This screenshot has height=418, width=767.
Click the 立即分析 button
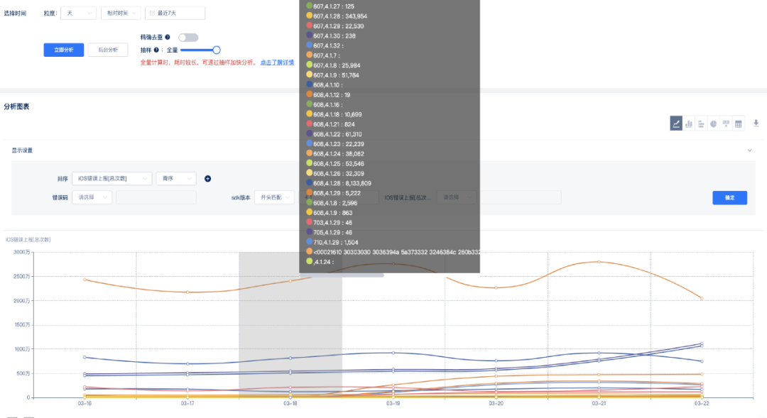(64, 50)
